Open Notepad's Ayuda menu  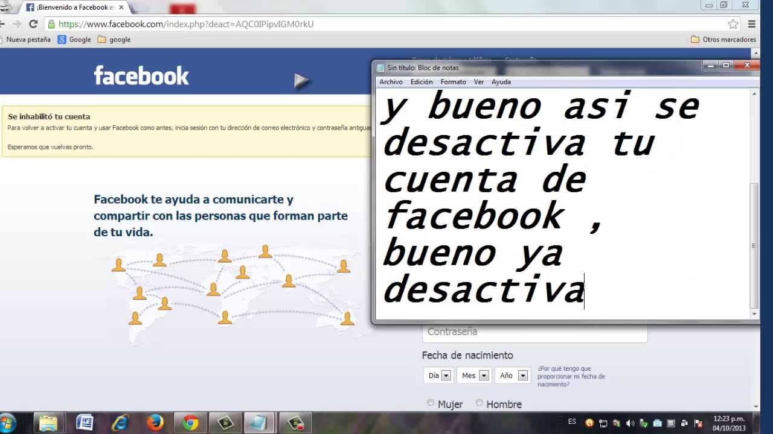[501, 82]
